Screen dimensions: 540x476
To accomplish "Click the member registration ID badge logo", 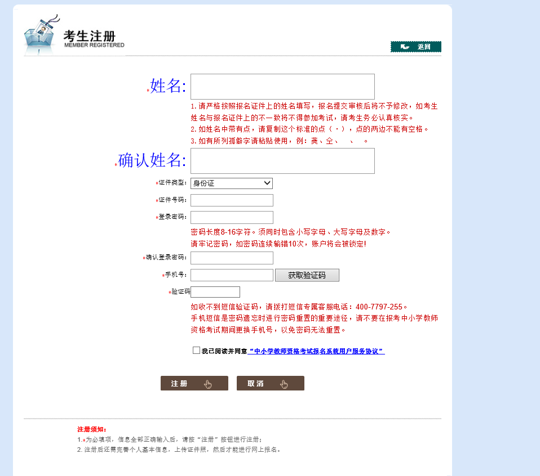I will [x=41, y=34].
